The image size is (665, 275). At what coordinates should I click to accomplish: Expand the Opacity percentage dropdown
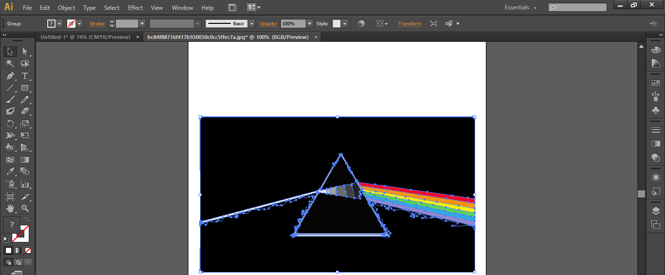pos(310,23)
